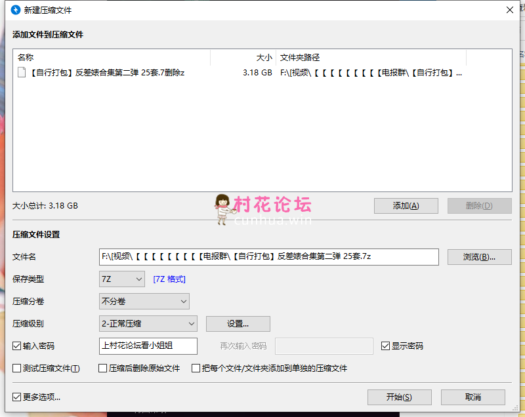Click the 文件夹路径 column header
Viewport: 525px width, 417px height.
click(394, 58)
